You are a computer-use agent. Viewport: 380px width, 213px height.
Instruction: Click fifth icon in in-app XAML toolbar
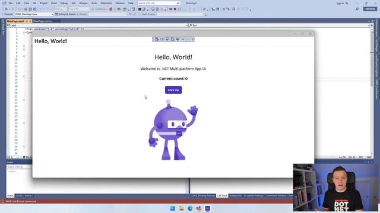[178, 40]
